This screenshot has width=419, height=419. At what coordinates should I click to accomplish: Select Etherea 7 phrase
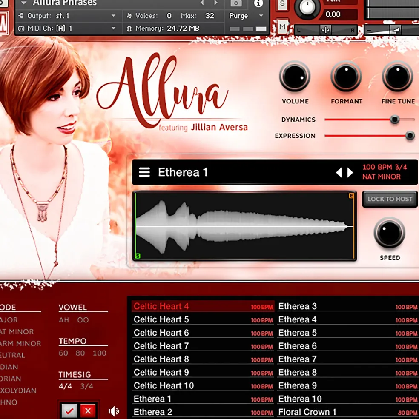click(x=348, y=359)
